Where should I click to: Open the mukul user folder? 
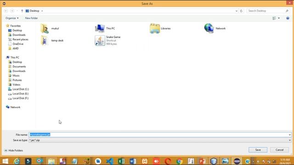(x=50, y=28)
